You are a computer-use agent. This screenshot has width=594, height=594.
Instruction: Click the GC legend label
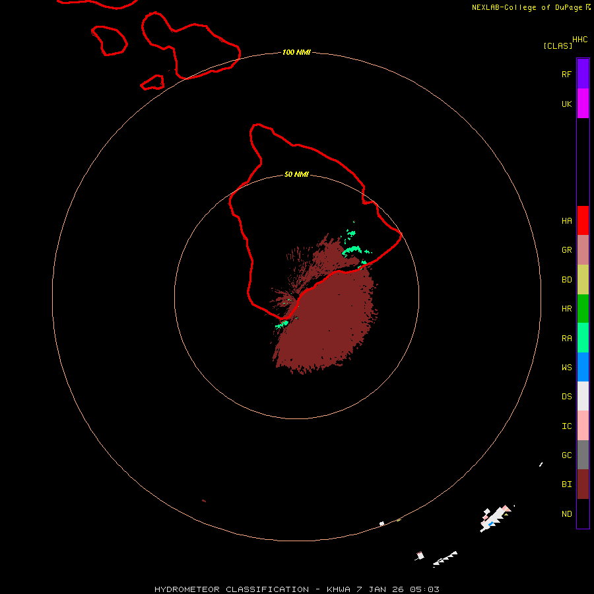(566, 455)
